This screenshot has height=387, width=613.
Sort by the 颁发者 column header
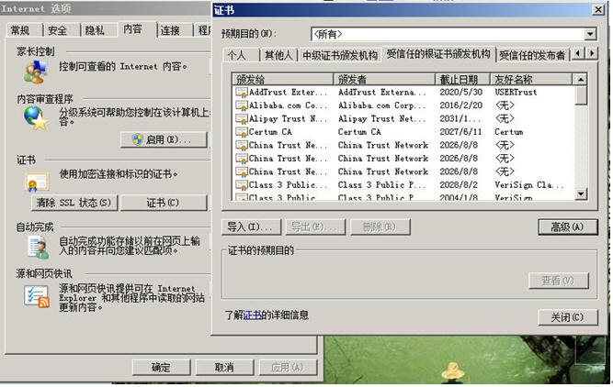tap(384, 80)
